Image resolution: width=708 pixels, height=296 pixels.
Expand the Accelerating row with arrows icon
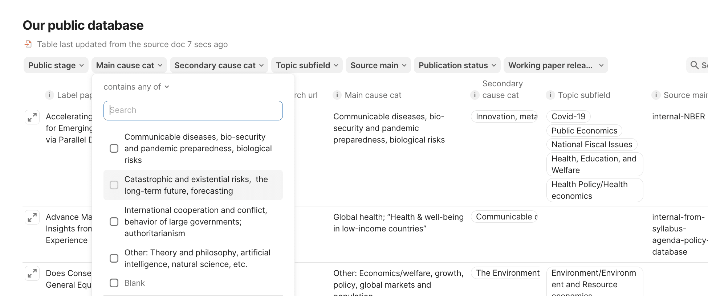point(32,117)
